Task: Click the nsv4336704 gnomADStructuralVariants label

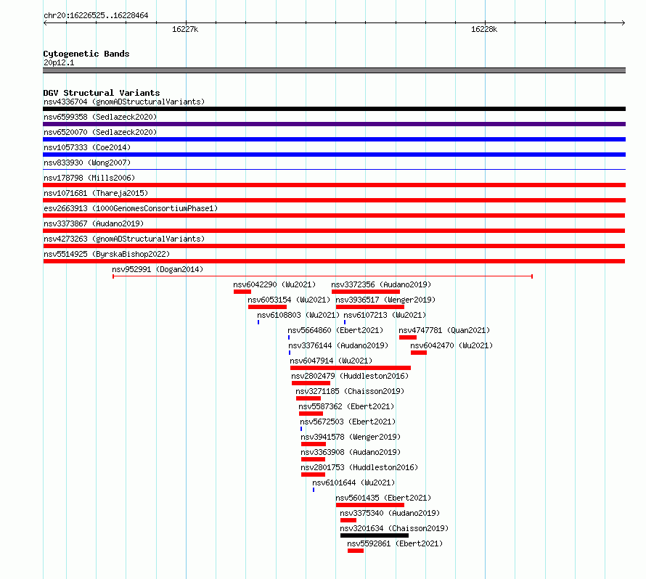Action: pos(124,102)
